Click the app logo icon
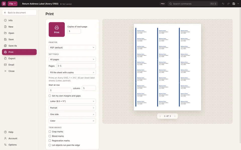This screenshot has width=241, height=150. click(4, 4)
